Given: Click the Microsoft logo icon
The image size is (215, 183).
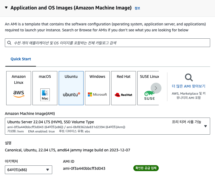Looking at the screenshot, I should point(97,94).
